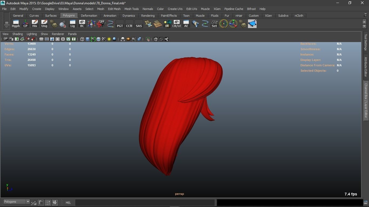The image size is (369, 207).
Task: Open the Script Editor icon
Action: pos(365,203)
